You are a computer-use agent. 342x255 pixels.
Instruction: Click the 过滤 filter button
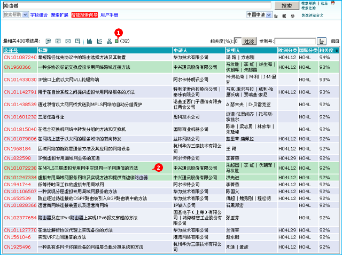(249, 41)
